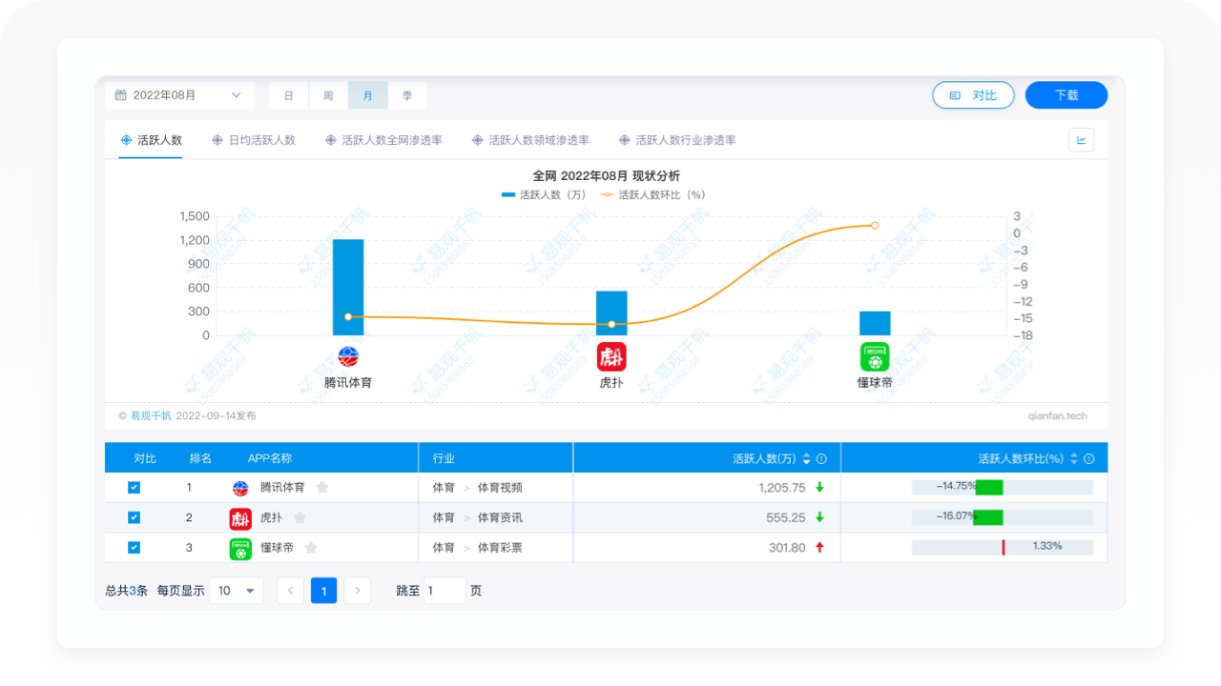Click the Tencent Sports logo under the chart
Viewport: 1221px width, 686px height.
(348, 357)
